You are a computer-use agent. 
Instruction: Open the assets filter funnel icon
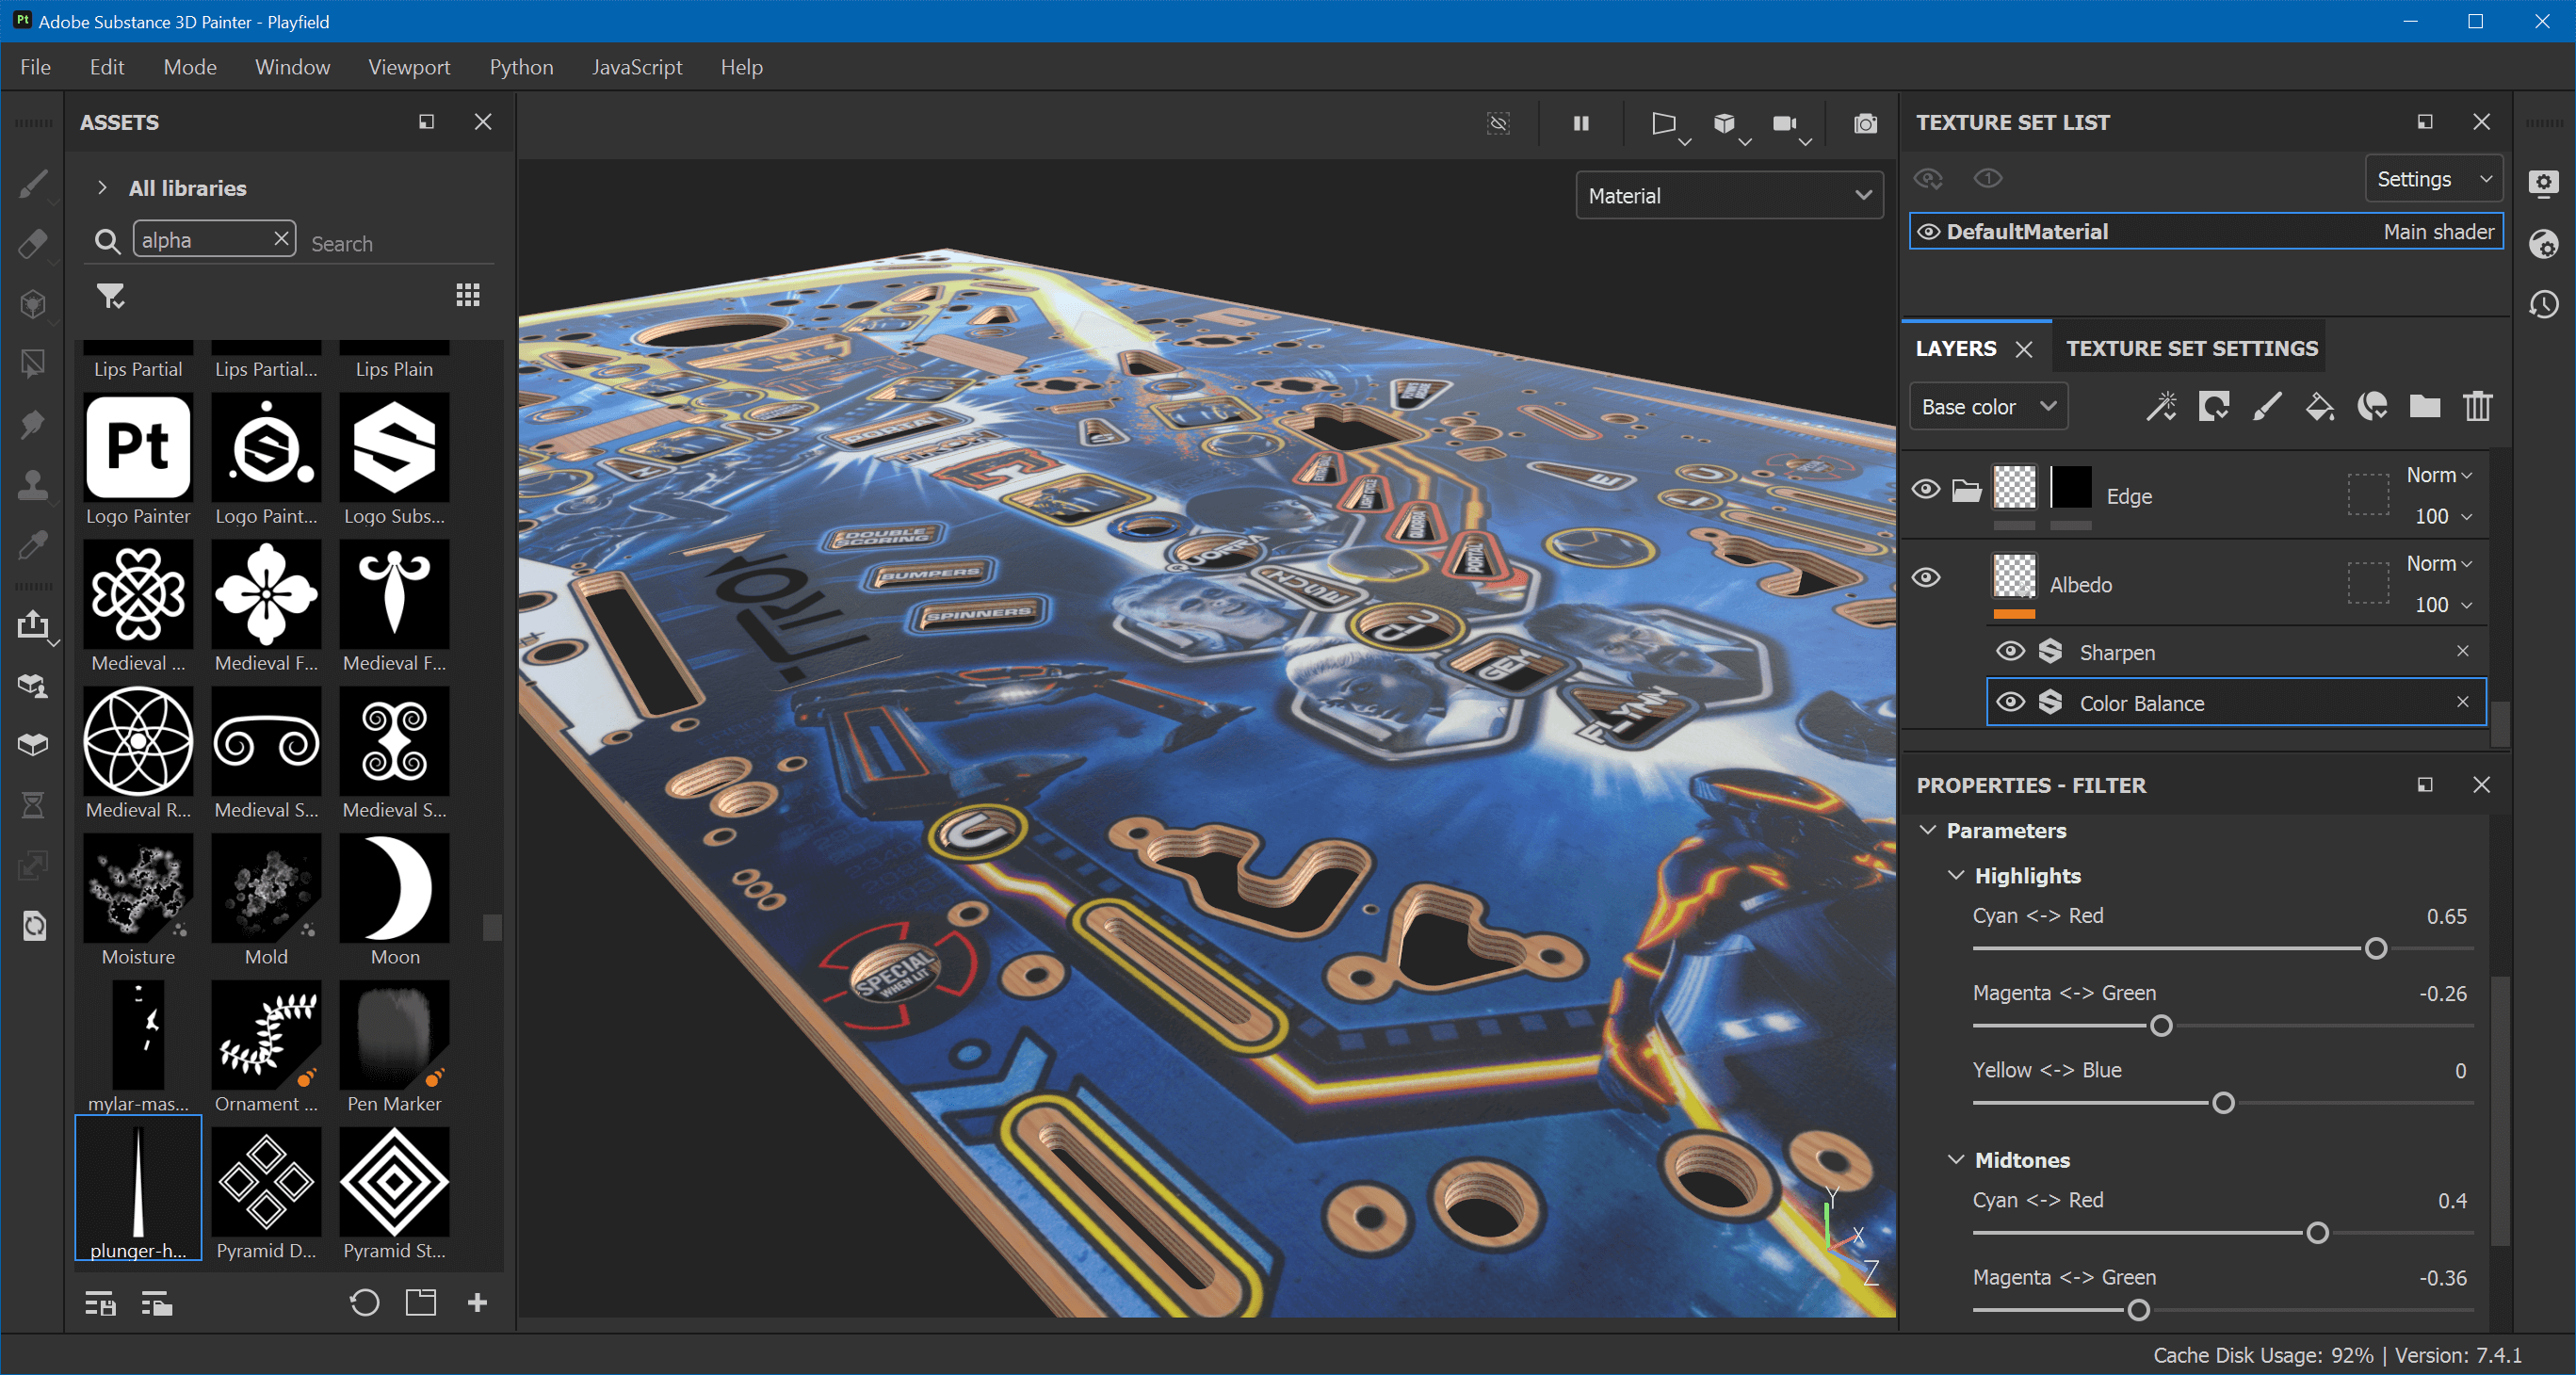click(110, 295)
